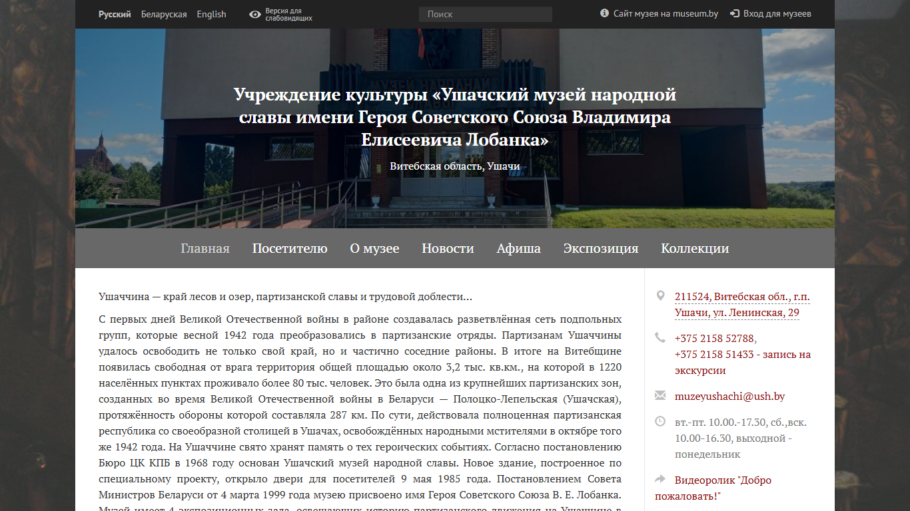The image size is (910, 511).
Task: Switch language to English
Action: [211, 14]
